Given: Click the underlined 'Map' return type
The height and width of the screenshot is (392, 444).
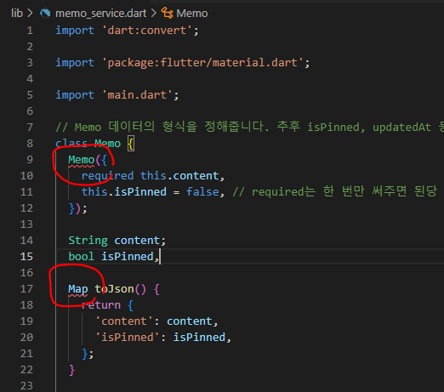Looking at the screenshot, I should tap(78, 289).
